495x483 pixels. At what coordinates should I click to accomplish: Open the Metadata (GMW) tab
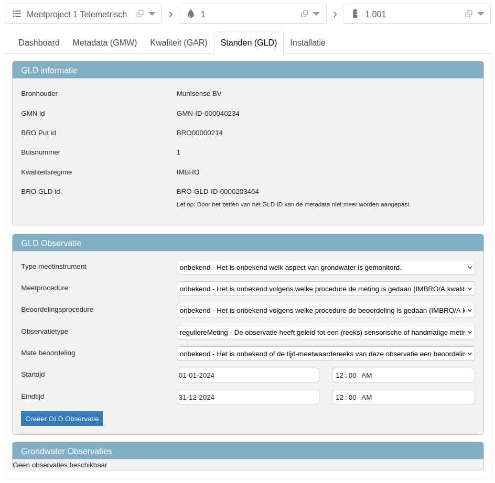click(105, 43)
